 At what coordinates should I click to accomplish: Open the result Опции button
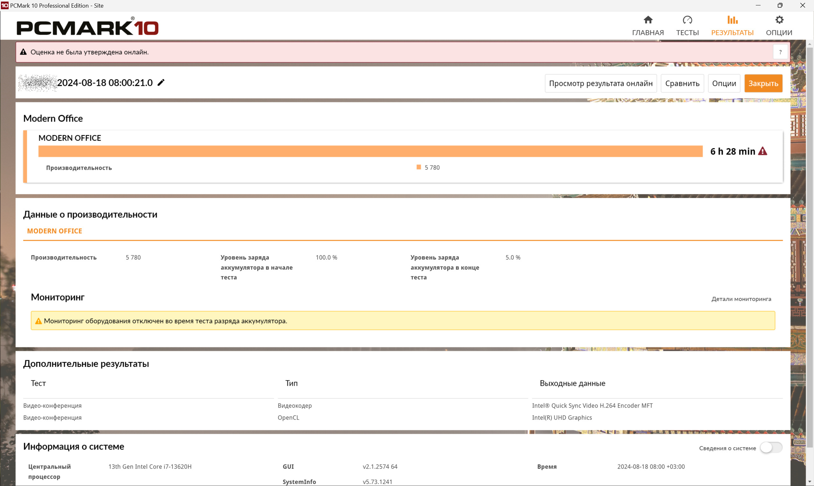pos(724,84)
